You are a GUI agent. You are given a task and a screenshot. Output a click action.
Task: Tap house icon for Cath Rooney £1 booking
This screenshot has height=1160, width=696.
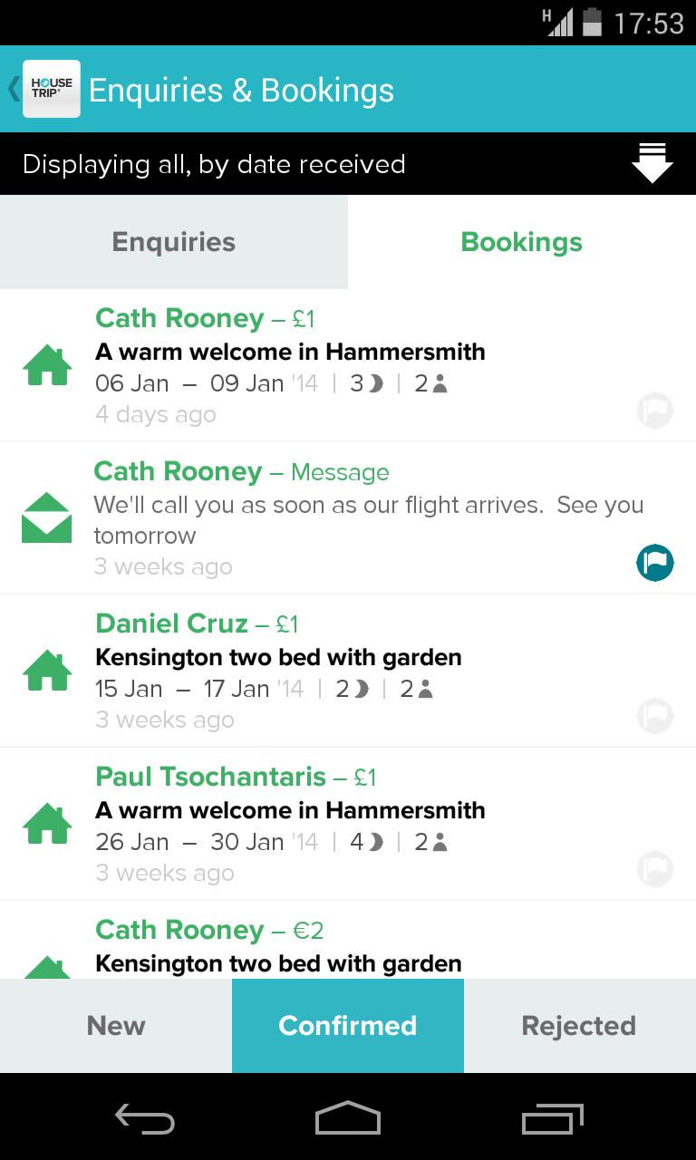pyautogui.click(x=47, y=366)
